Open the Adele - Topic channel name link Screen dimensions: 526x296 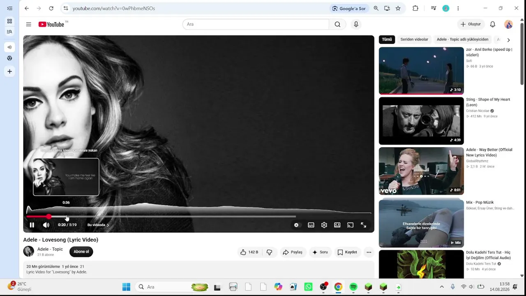[x=50, y=249]
